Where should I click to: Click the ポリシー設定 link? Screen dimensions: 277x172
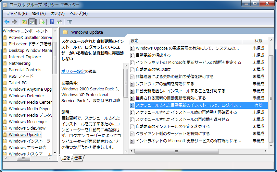pos(73,72)
